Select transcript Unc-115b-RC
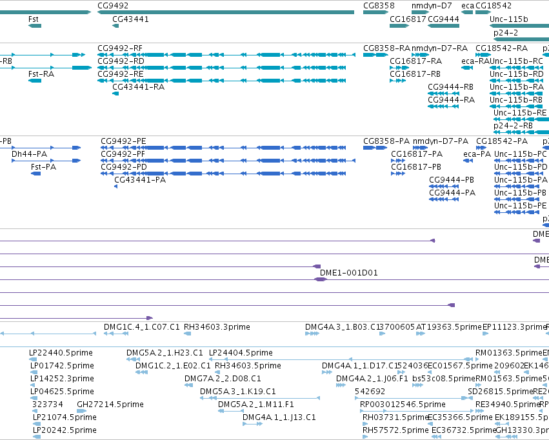 pos(516,61)
